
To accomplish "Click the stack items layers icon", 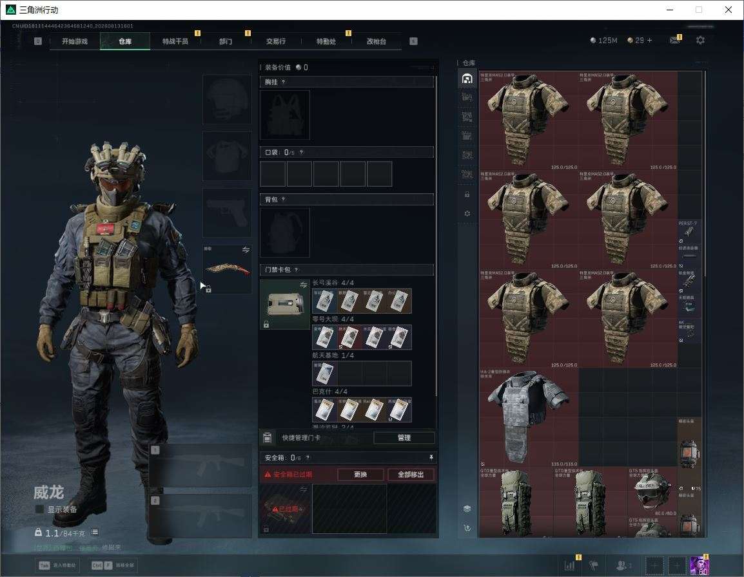I will 467,509.
